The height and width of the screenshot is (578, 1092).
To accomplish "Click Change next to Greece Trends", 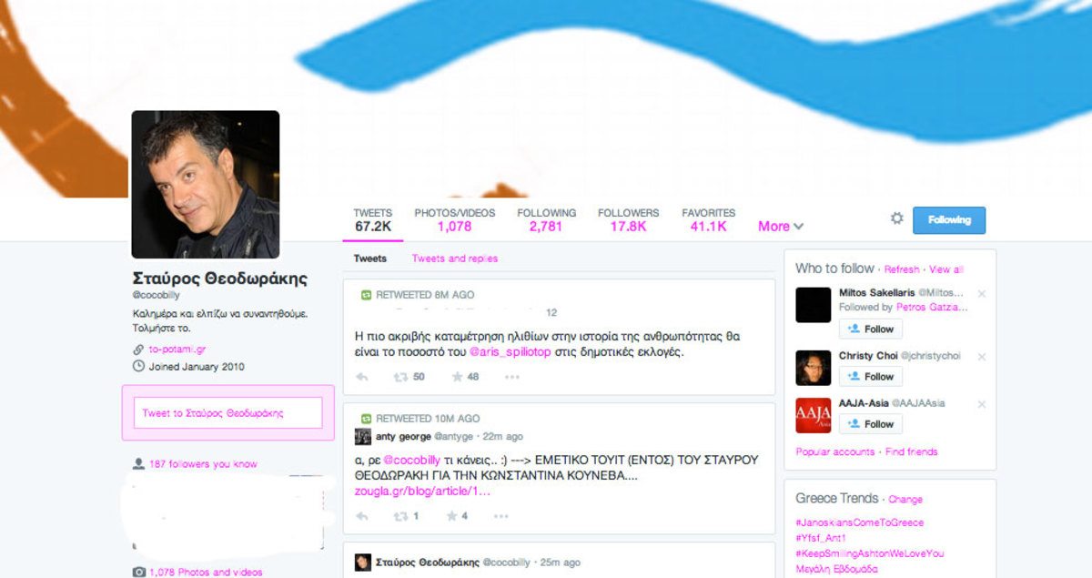I will tap(905, 500).
